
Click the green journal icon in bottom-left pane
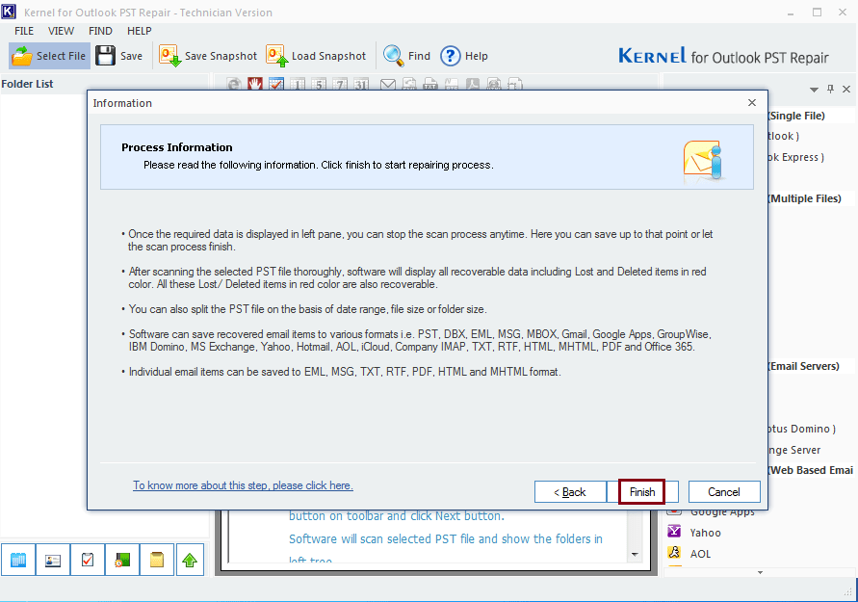pyautogui.click(x=122, y=560)
